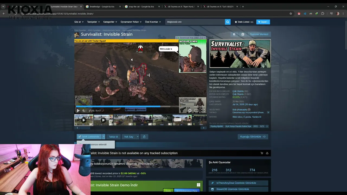This screenshot has width=347, height=195.
Task: Open the tab search chevron in Chrome
Action: [3, 6]
